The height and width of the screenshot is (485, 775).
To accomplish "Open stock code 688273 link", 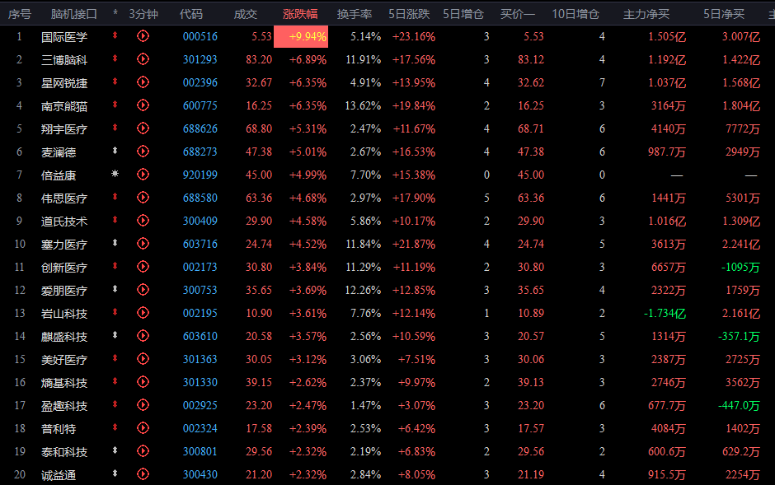I will pyautogui.click(x=200, y=152).
